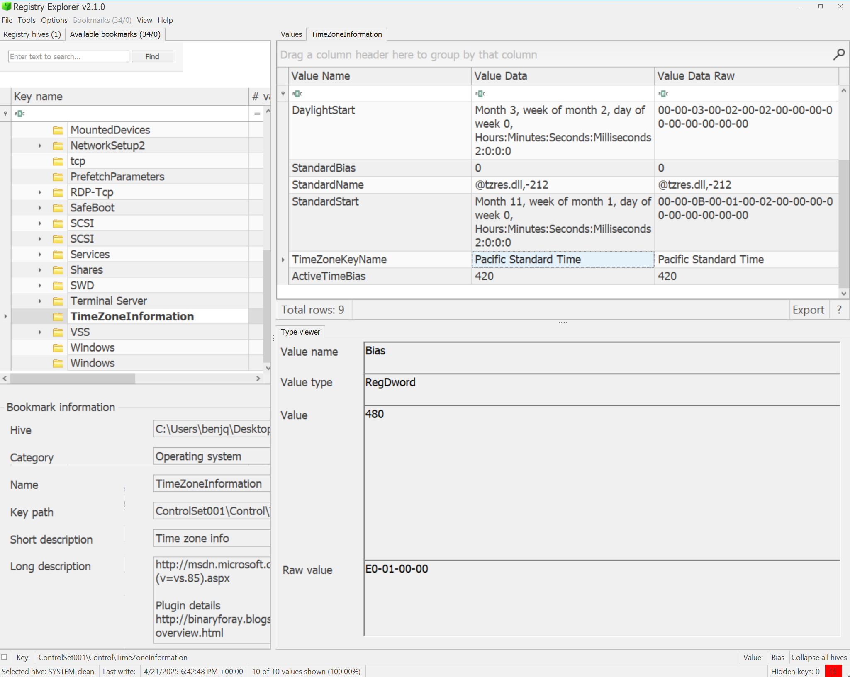Click the Value Data column filter icon
850x677 pixels.
coord(480,94)
